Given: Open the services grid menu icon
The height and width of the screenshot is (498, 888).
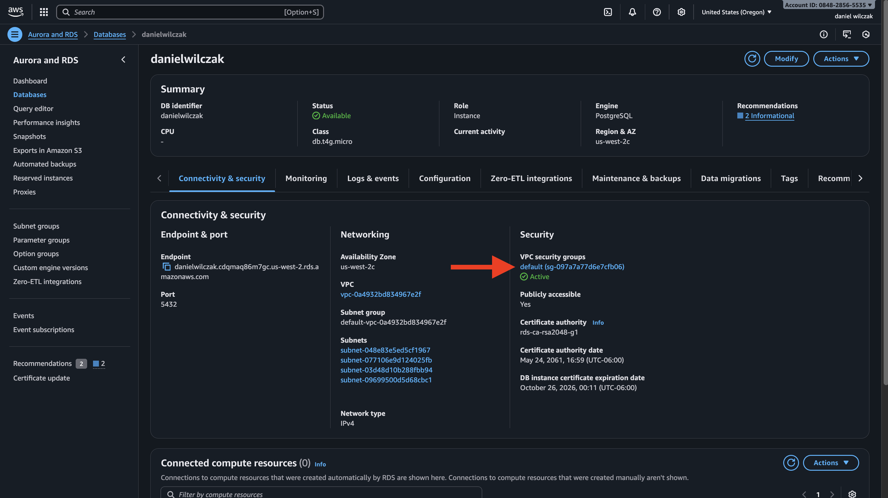Looking at the screenshot, I should tap(44, 12).
